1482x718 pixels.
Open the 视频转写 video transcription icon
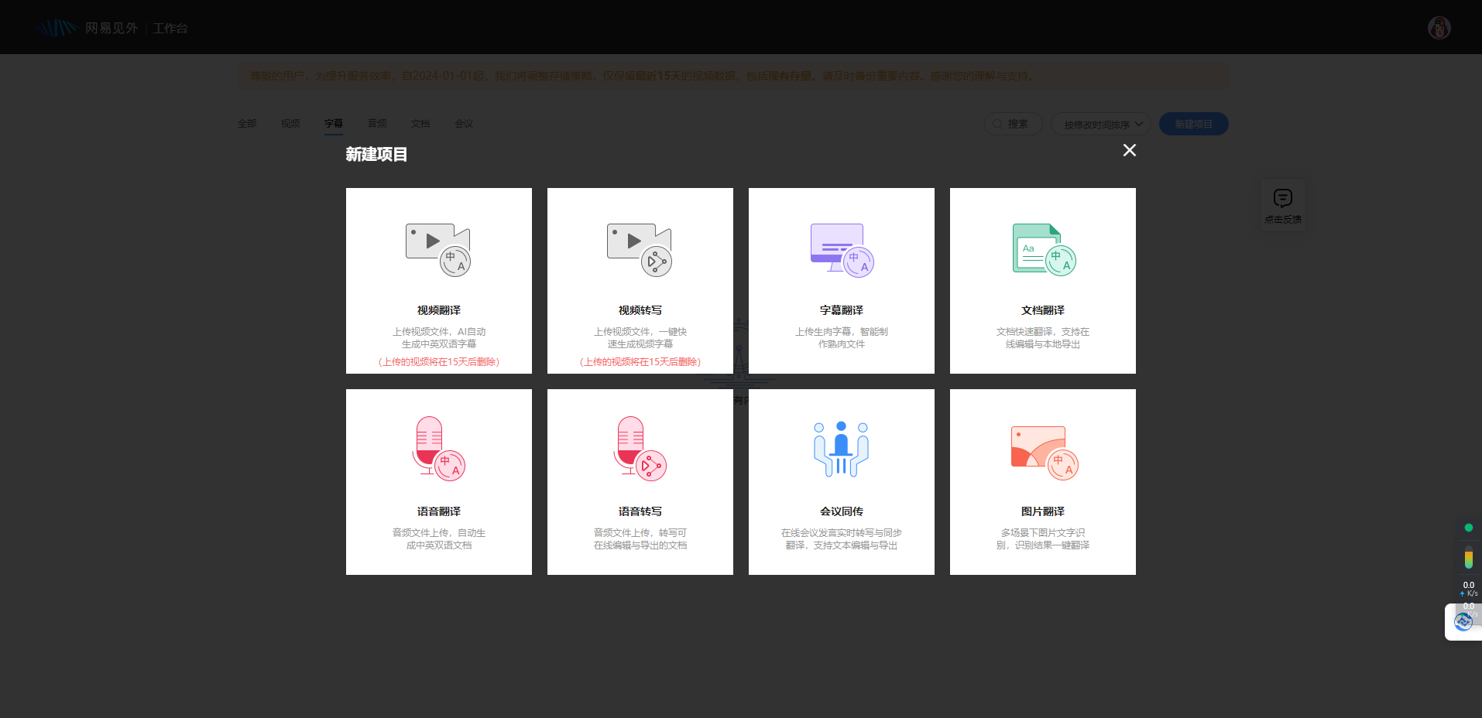point(640,250)
